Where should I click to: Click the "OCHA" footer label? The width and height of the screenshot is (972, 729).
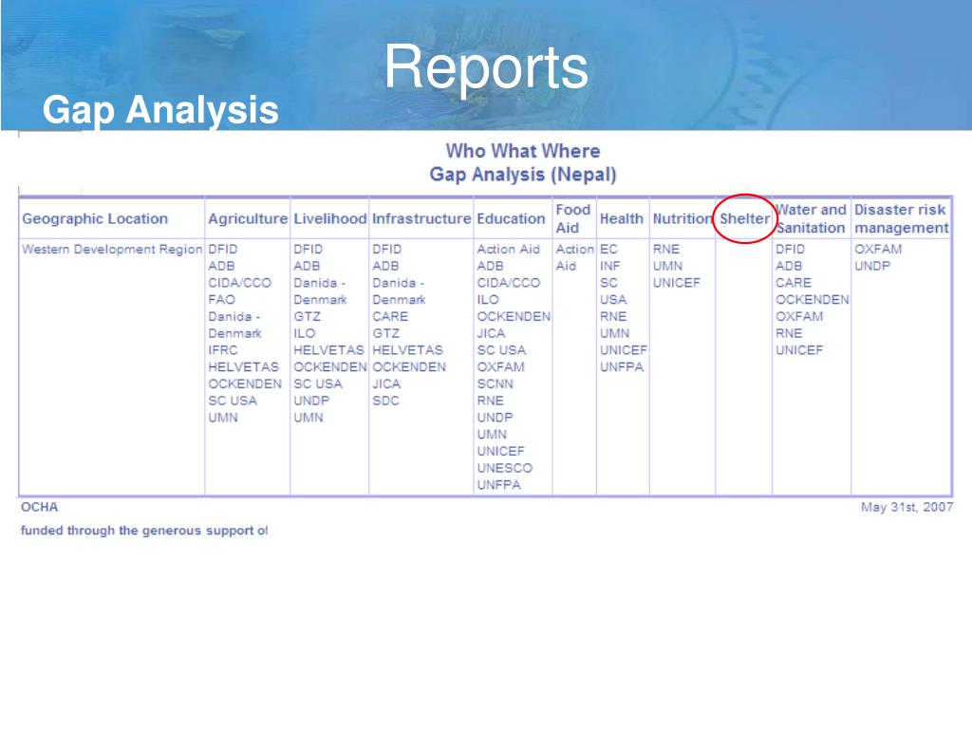pos(39,507)
